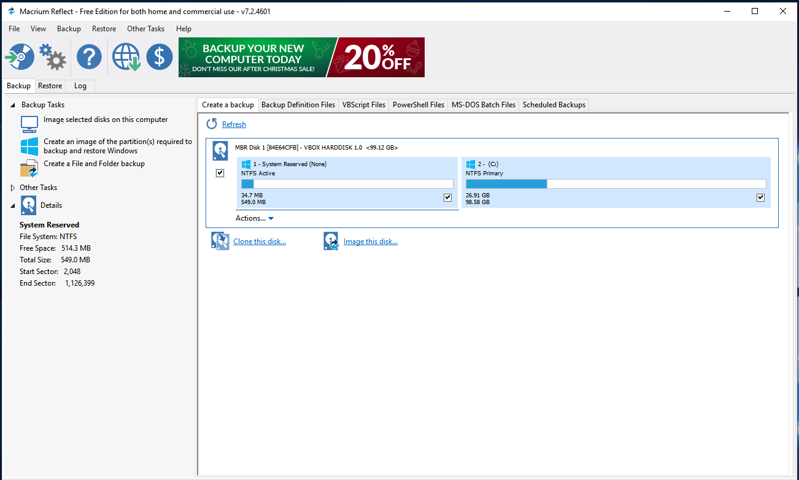Open the Restore menu
This screenshot has width=799, height=480.
[x=104, y=29]
